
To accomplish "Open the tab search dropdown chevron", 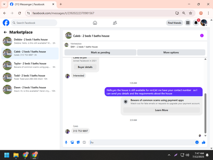I will coord(4,4).
